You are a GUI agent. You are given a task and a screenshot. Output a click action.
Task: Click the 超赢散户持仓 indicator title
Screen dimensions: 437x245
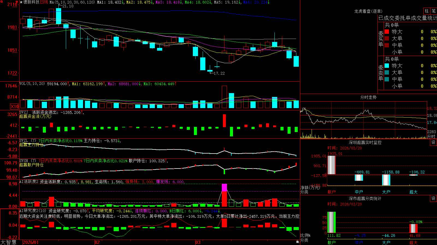[31, 165]
